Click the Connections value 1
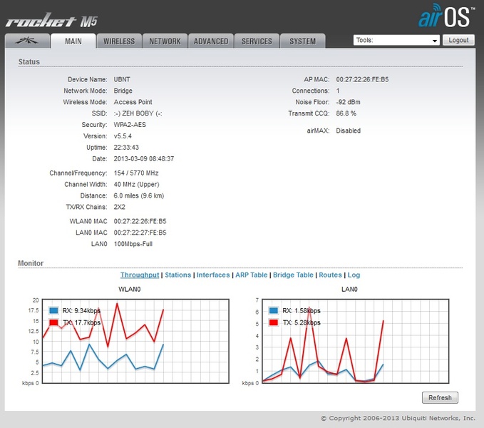This screenshot has width=484, height=428. pos(338,91)
